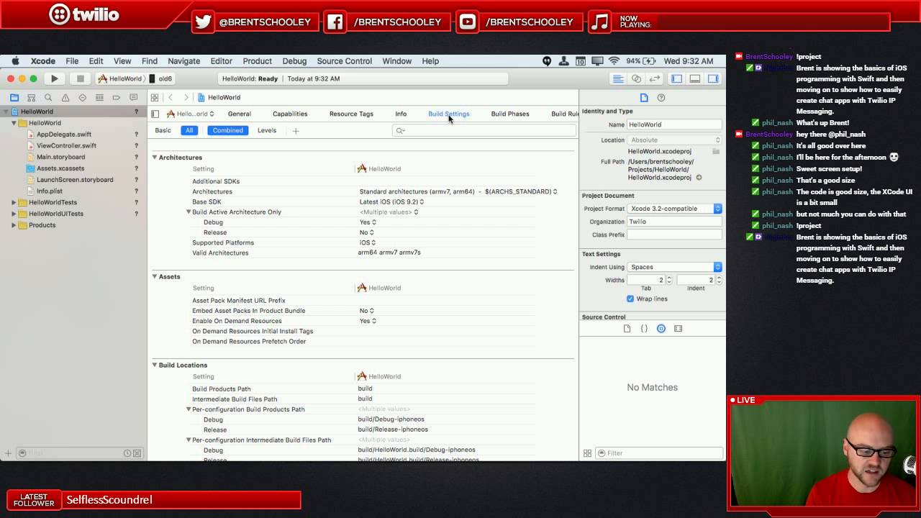The height and width of the screenshot is (518, 921).
Task: Open the Product menu
Action: point(257,61)
